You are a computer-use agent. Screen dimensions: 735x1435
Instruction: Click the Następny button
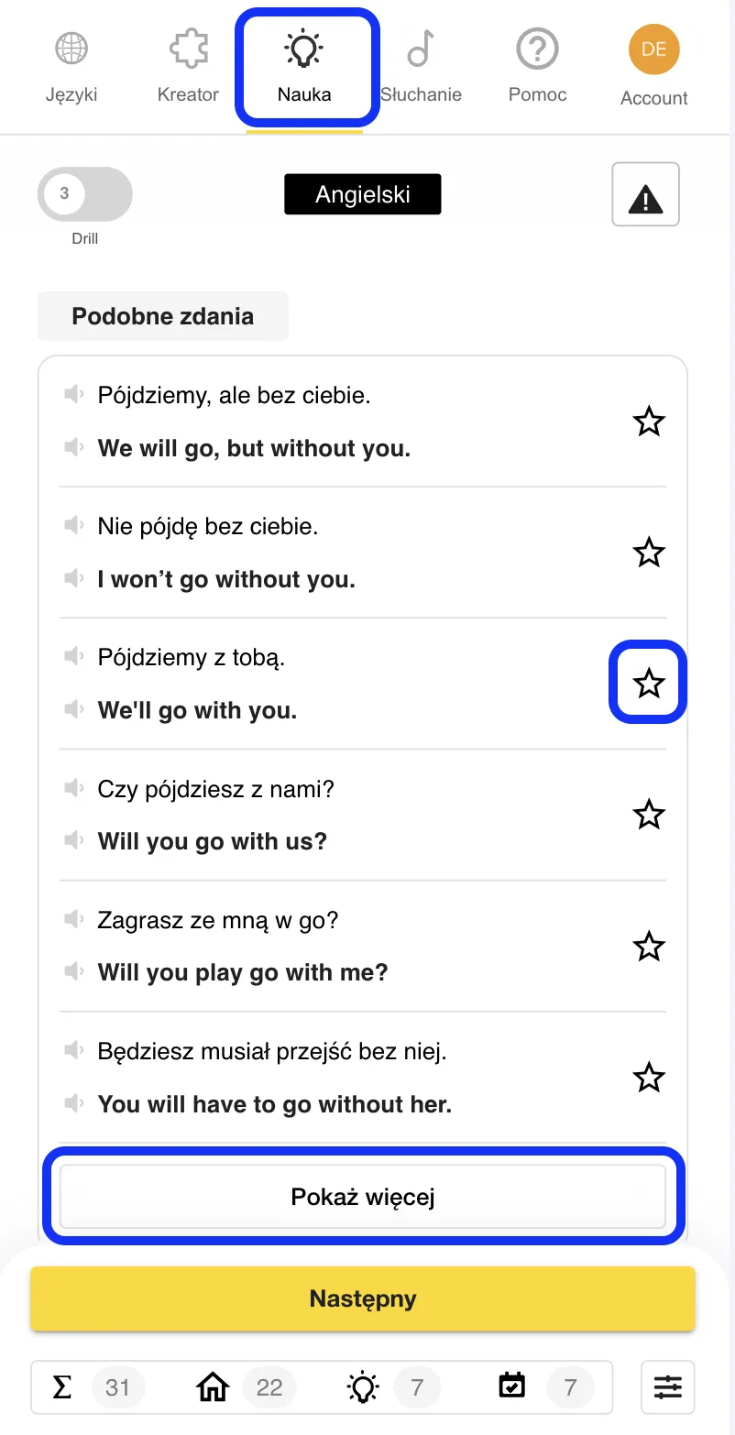point(363,1298)
